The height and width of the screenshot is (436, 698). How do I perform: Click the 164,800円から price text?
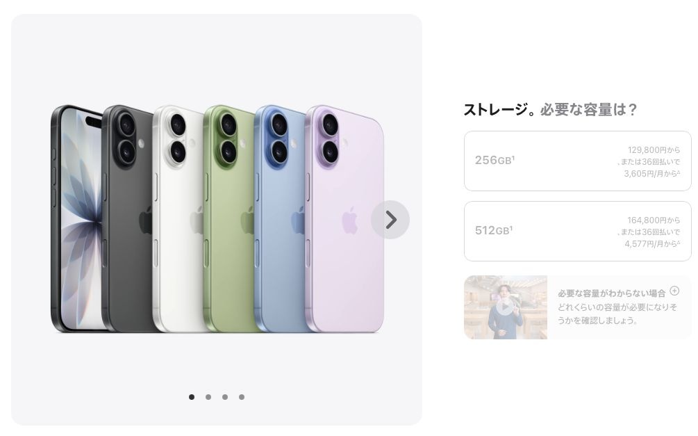pyautogui.click(x=654, y=220)
